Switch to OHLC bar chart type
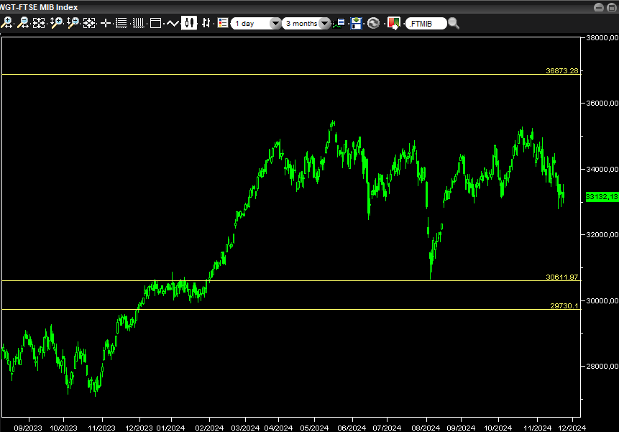Viewport: 619px width, 432px height. [206, 23]
